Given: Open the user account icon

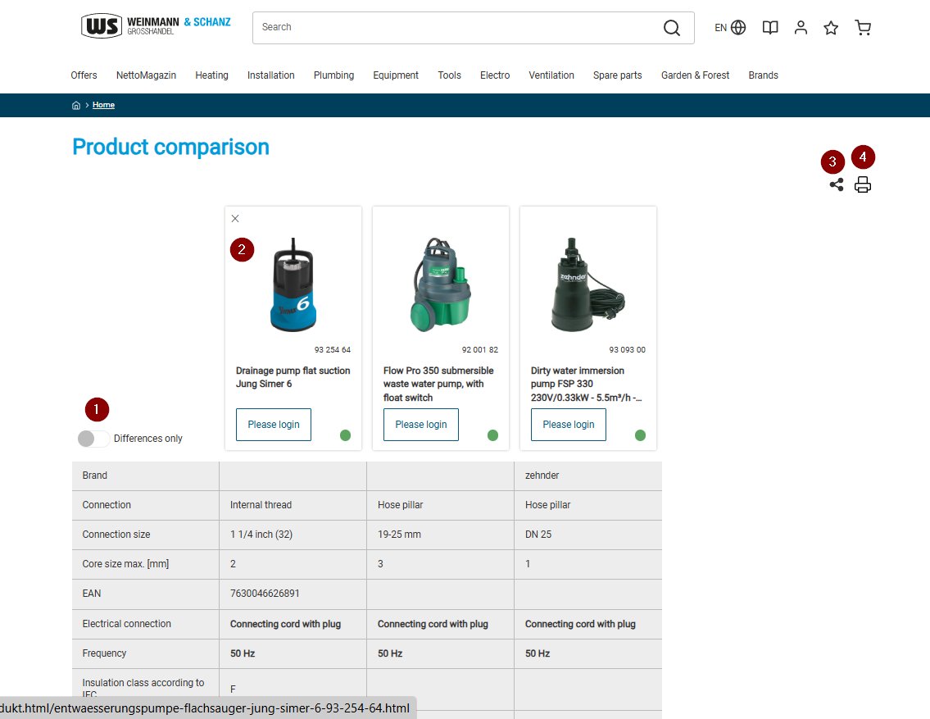Looking at the screenshot, I should 801,28.
